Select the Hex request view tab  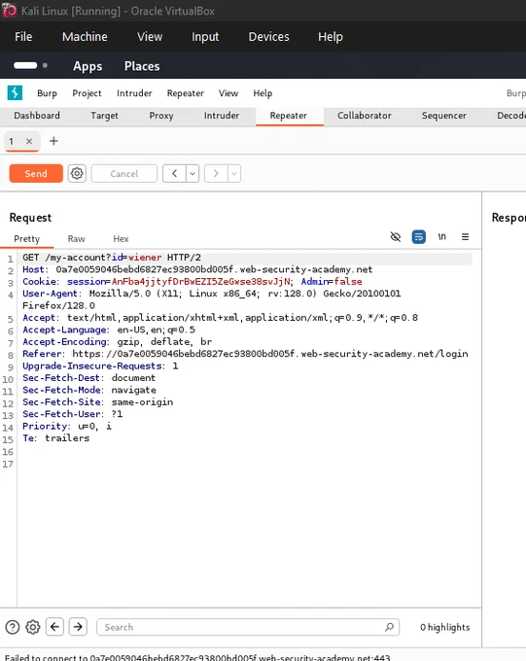tap(121, 238)
